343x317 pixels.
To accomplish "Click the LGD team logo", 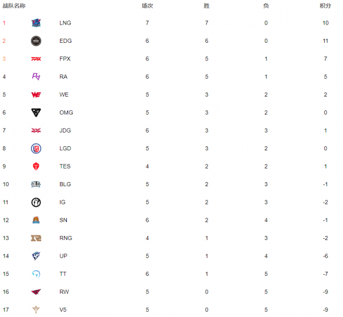I will coord(36,149).
